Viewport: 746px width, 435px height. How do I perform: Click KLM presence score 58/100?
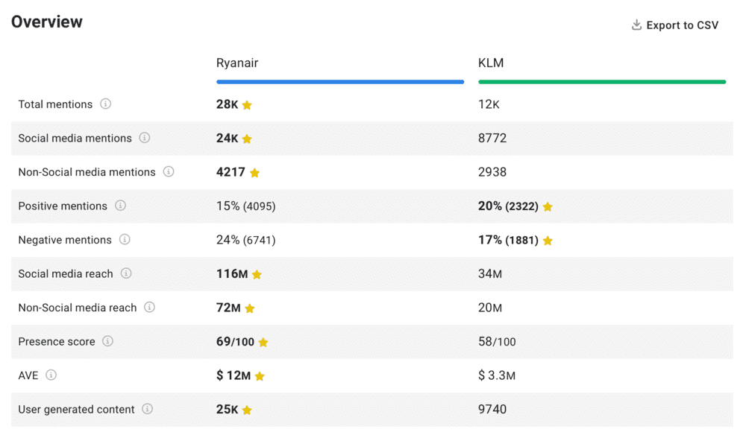[497, 341]
